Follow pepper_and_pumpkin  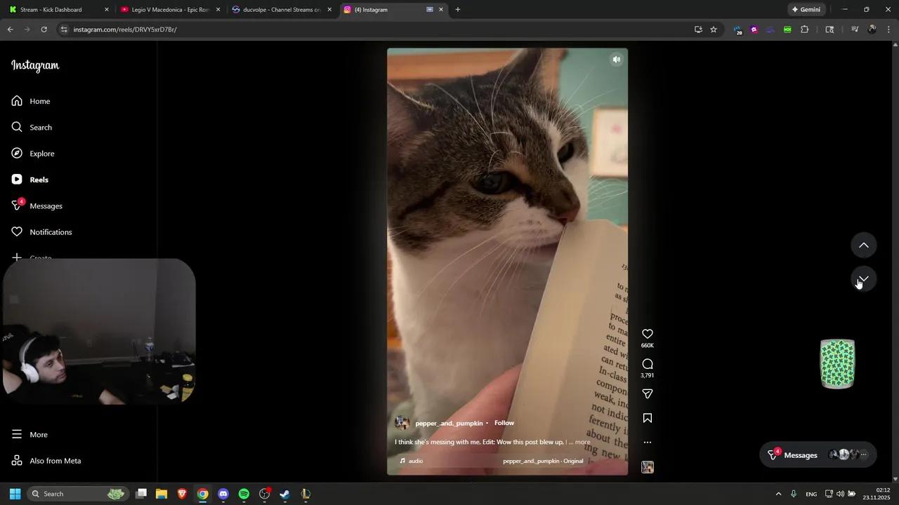[504, 423]
